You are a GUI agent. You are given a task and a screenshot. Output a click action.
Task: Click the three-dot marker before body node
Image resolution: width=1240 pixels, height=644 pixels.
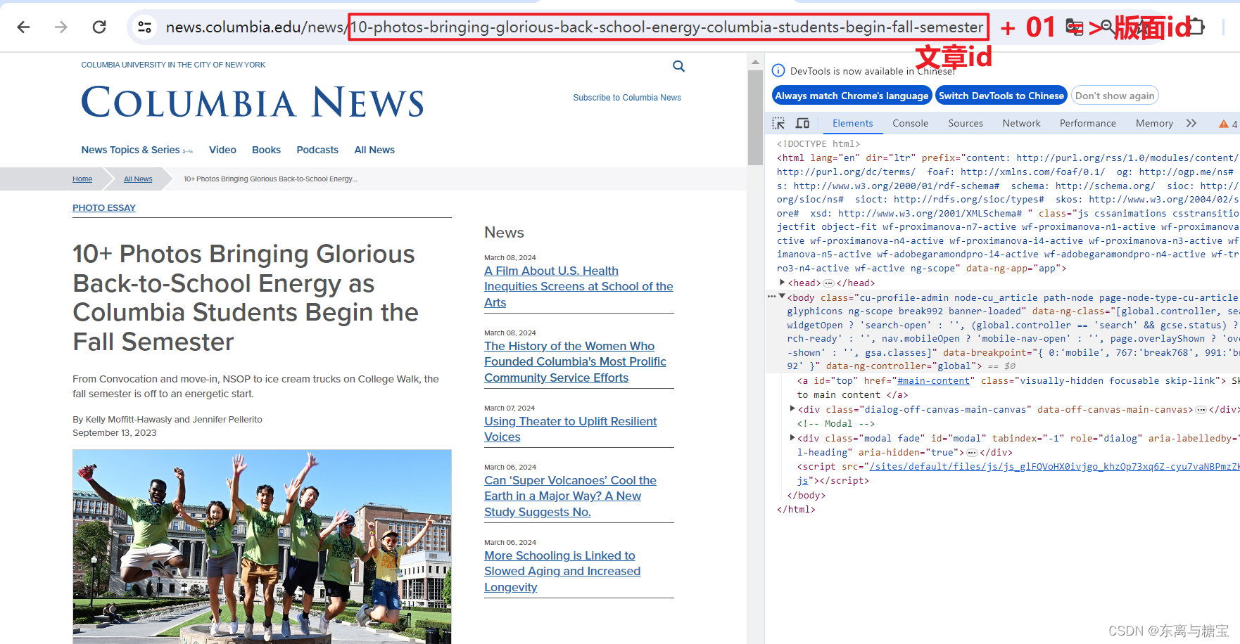[x=771, y=297]
